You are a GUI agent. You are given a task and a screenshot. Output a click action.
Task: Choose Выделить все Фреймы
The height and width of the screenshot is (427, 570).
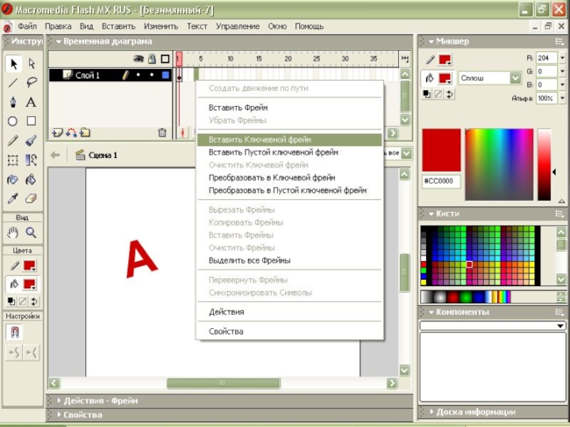[290, 260]
